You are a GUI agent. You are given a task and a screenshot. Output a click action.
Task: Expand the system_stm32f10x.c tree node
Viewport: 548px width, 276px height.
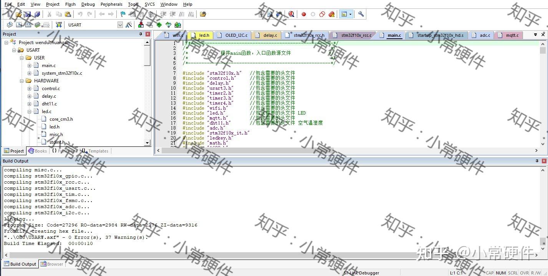point(30,73)
